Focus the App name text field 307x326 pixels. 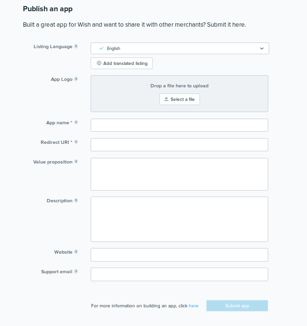coord(179,125)
